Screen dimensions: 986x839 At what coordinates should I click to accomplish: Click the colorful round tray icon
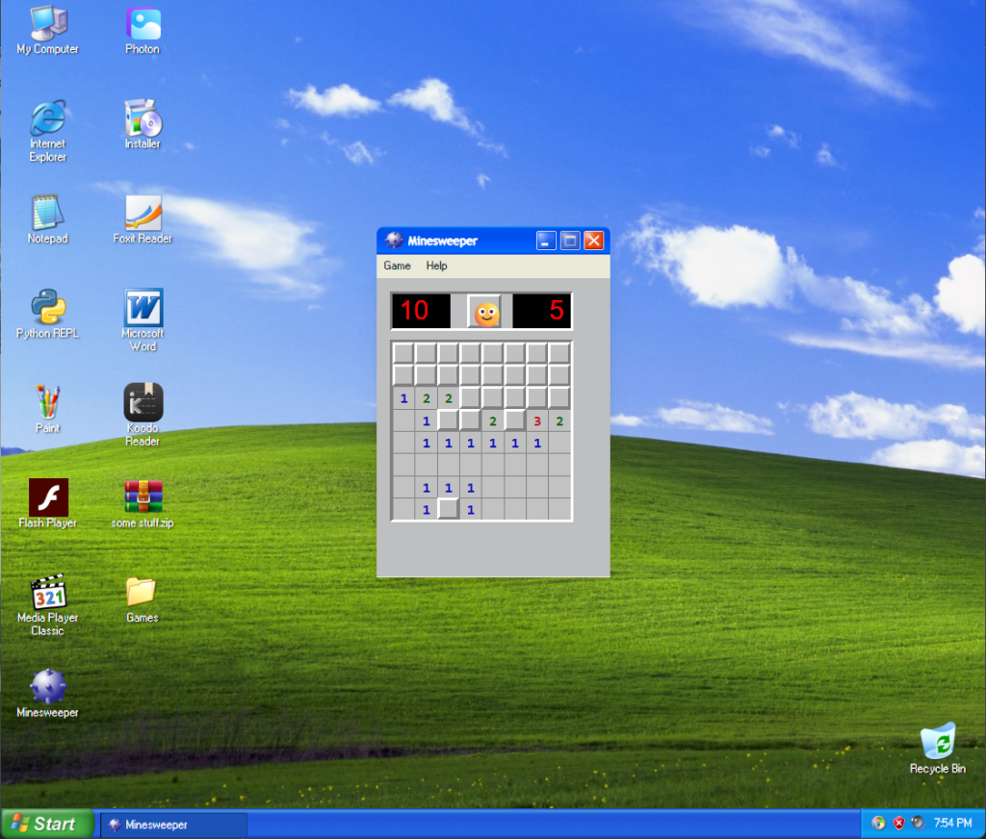pos(878,823)
